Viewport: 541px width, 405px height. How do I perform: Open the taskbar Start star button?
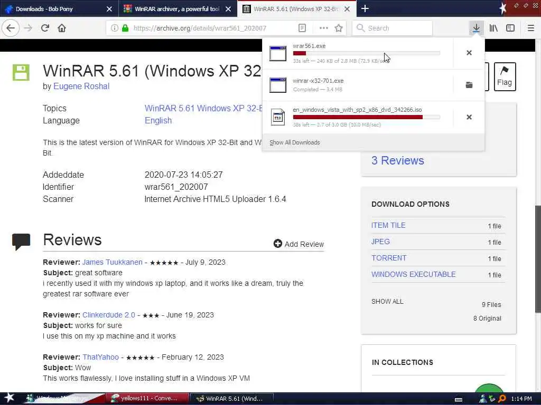[10, 398]
